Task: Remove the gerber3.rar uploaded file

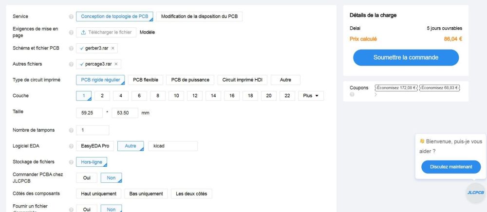Action: click(x=113, y=49)
